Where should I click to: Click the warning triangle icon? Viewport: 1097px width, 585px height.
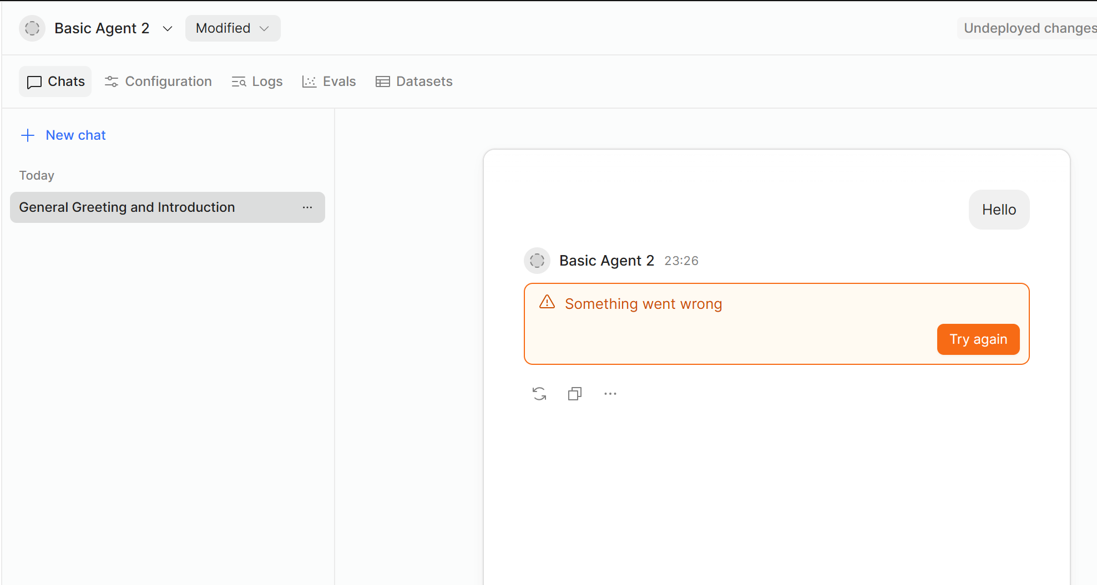tap(547, 302)
